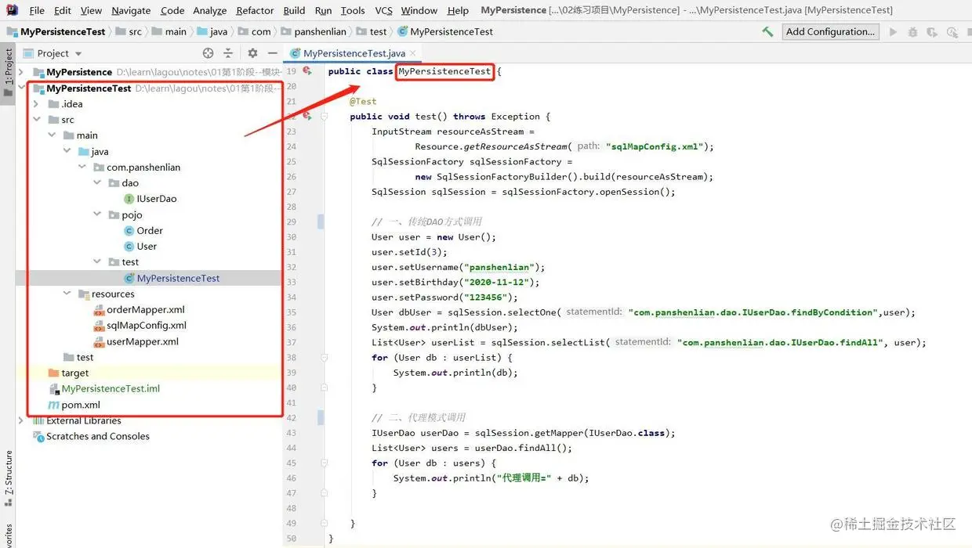Select IUserDao interface file
The image size is (972, 548).
(150, 199)
